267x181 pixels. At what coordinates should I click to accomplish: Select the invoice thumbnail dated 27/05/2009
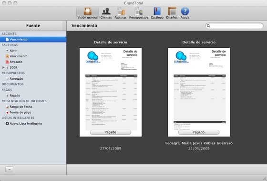pyautogui.click(x=111, y=92)
